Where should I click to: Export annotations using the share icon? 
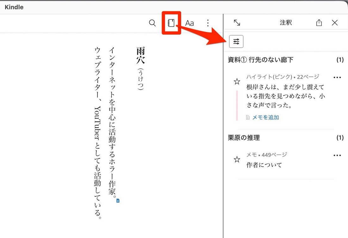(319, 23)
